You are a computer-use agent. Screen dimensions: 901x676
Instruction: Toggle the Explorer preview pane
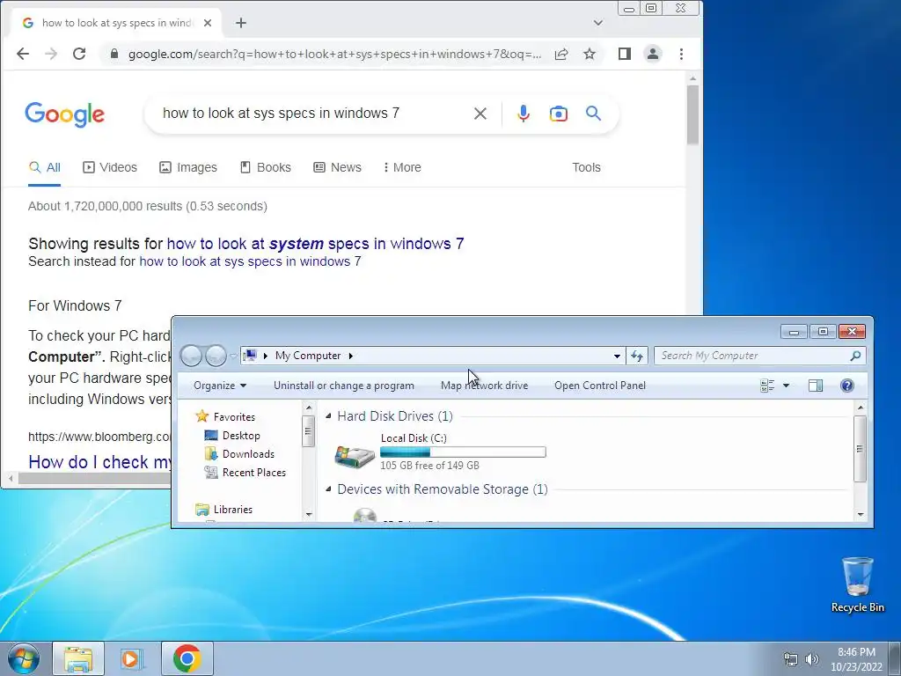pos(816,386)
